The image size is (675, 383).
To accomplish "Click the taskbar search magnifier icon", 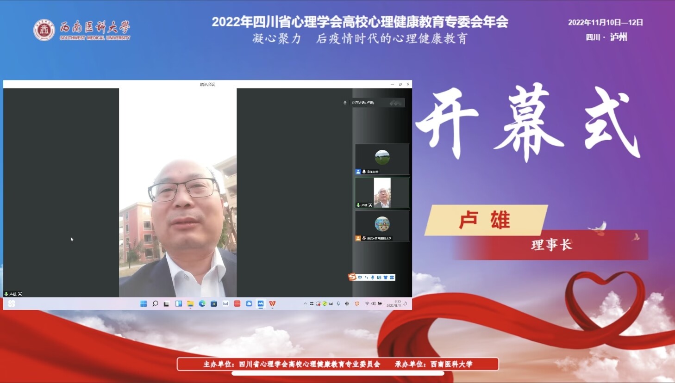I will click(x=155, y=303).
